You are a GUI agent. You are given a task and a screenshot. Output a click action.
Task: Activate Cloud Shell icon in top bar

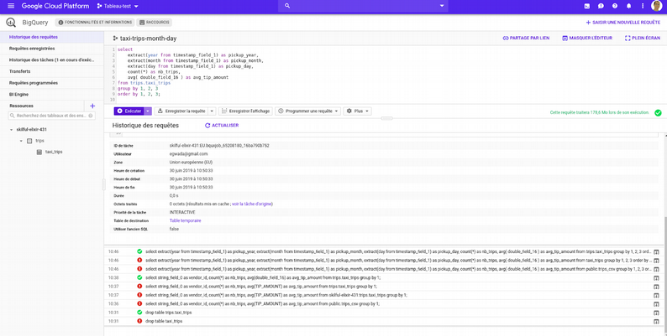coord(587,6)
